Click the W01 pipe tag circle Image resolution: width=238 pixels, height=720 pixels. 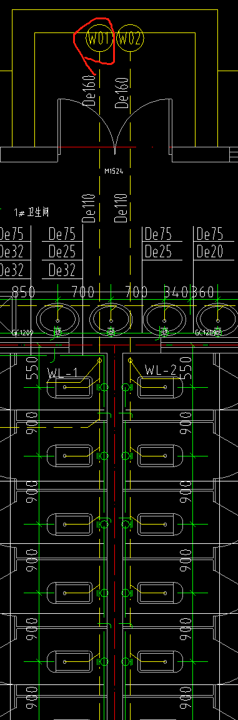pos(99,39)
